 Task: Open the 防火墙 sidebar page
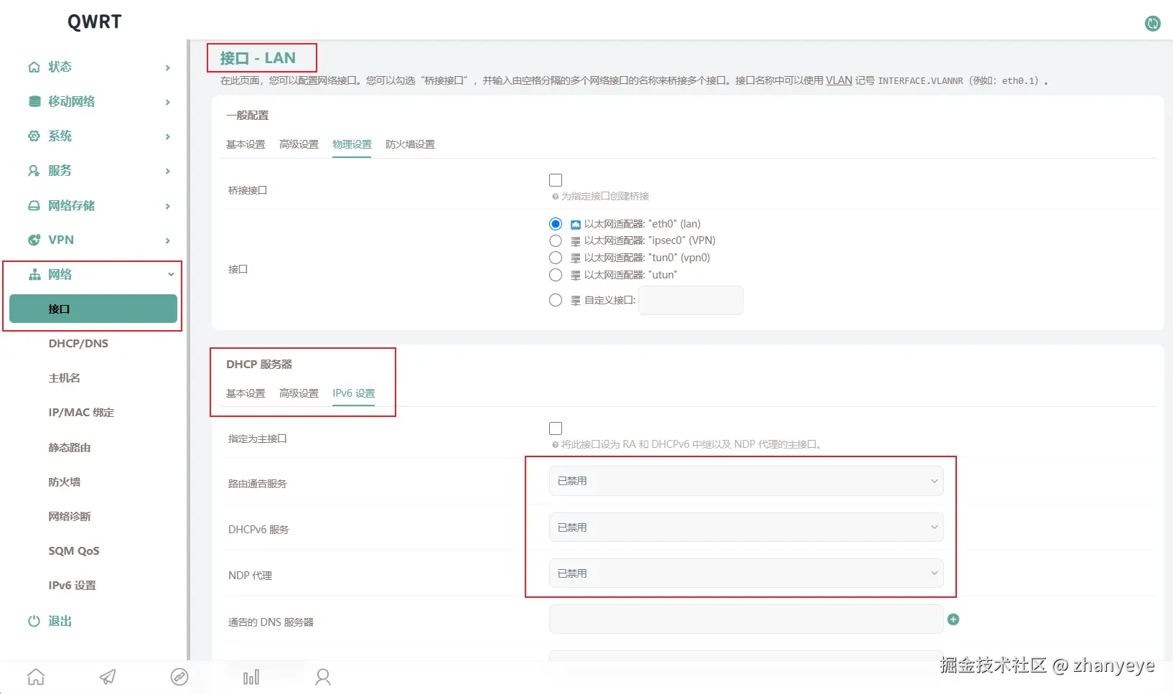pyautogui.click(x=65, y=482)
